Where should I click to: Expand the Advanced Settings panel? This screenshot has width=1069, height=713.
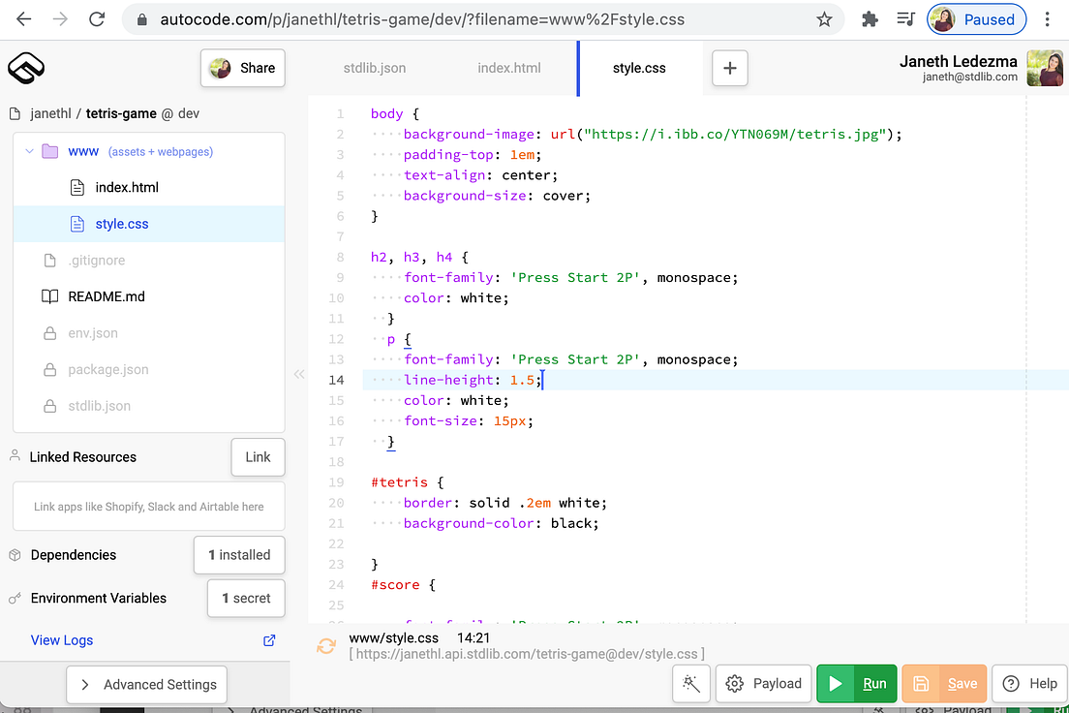[x=146, y=685]
